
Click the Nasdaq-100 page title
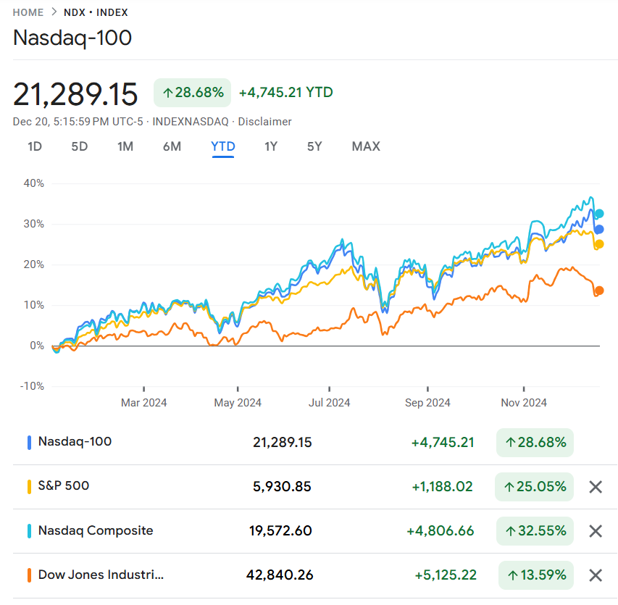pos(72,38)
